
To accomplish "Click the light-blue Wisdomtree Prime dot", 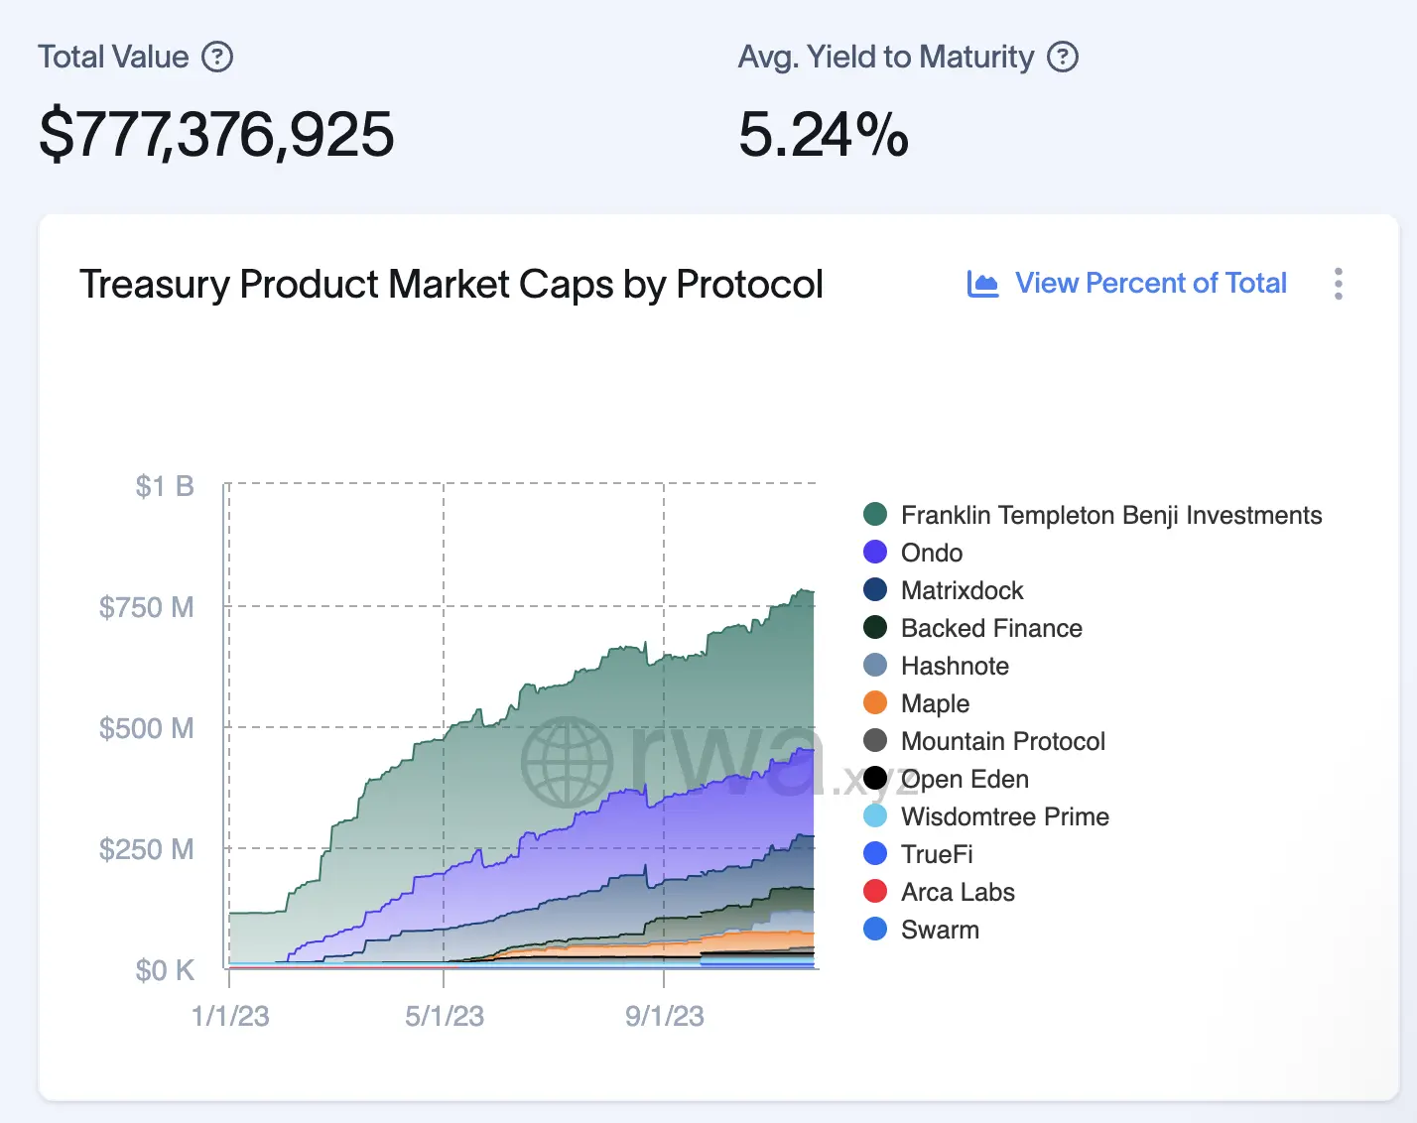I will [875, 815].
